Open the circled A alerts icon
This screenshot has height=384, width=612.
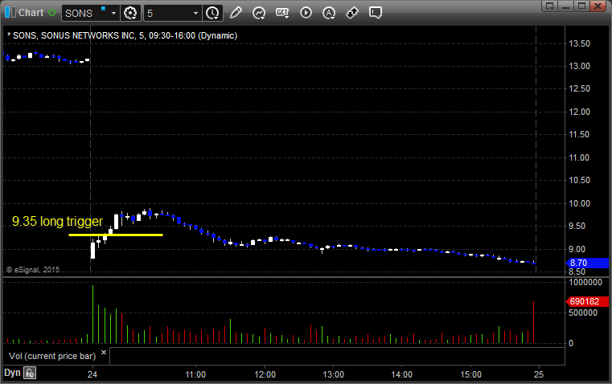tap(329, 13)
